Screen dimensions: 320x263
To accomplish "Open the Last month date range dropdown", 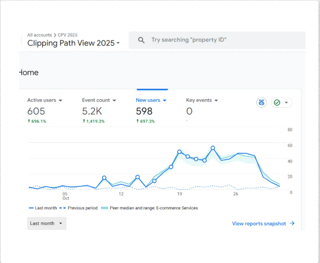I will point(47,223).
